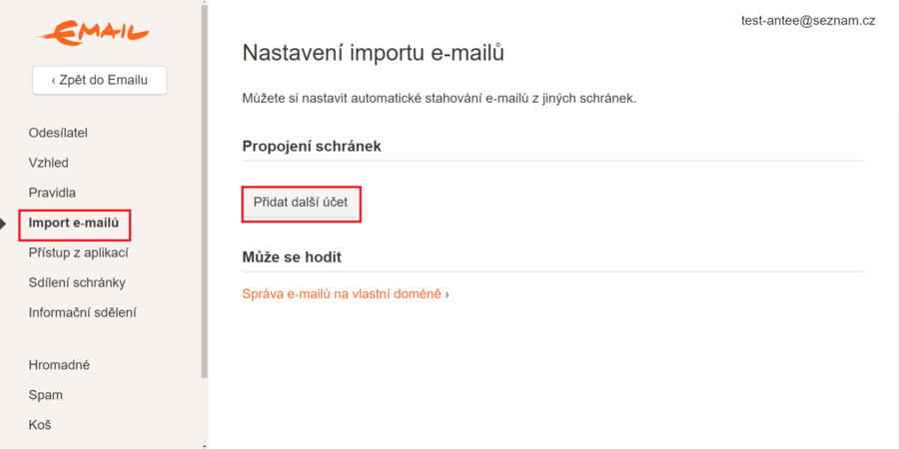Click the black arrow marker beside Import e-mailů

click(x=4, y=224)
